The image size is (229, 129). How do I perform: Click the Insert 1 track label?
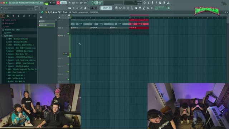click(62, 35)
